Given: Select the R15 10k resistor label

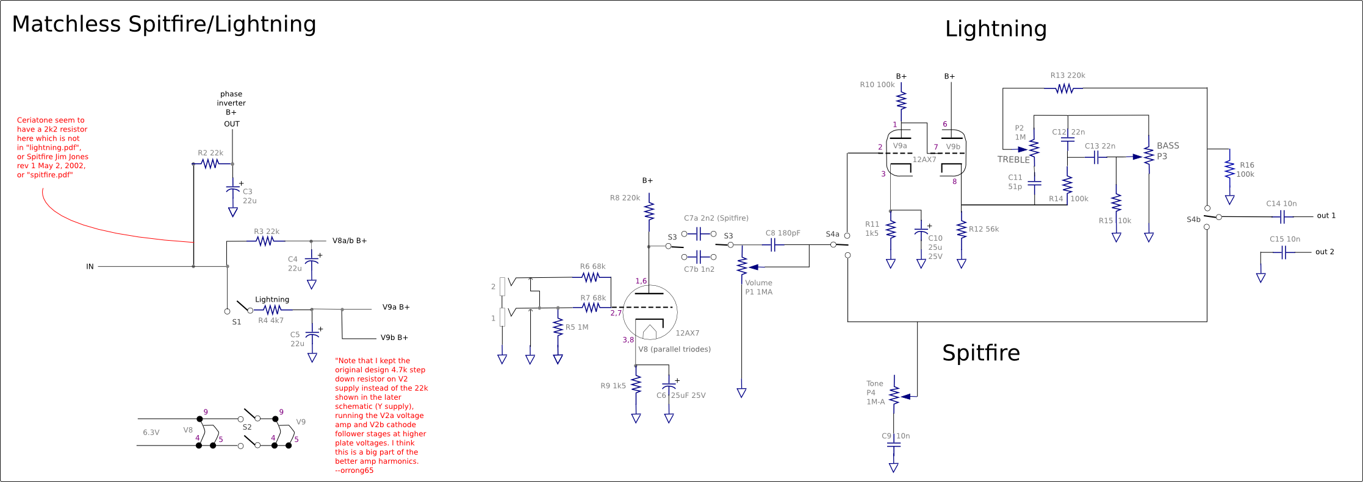Looking at the screenshot, I should [x=1115, y=221].
